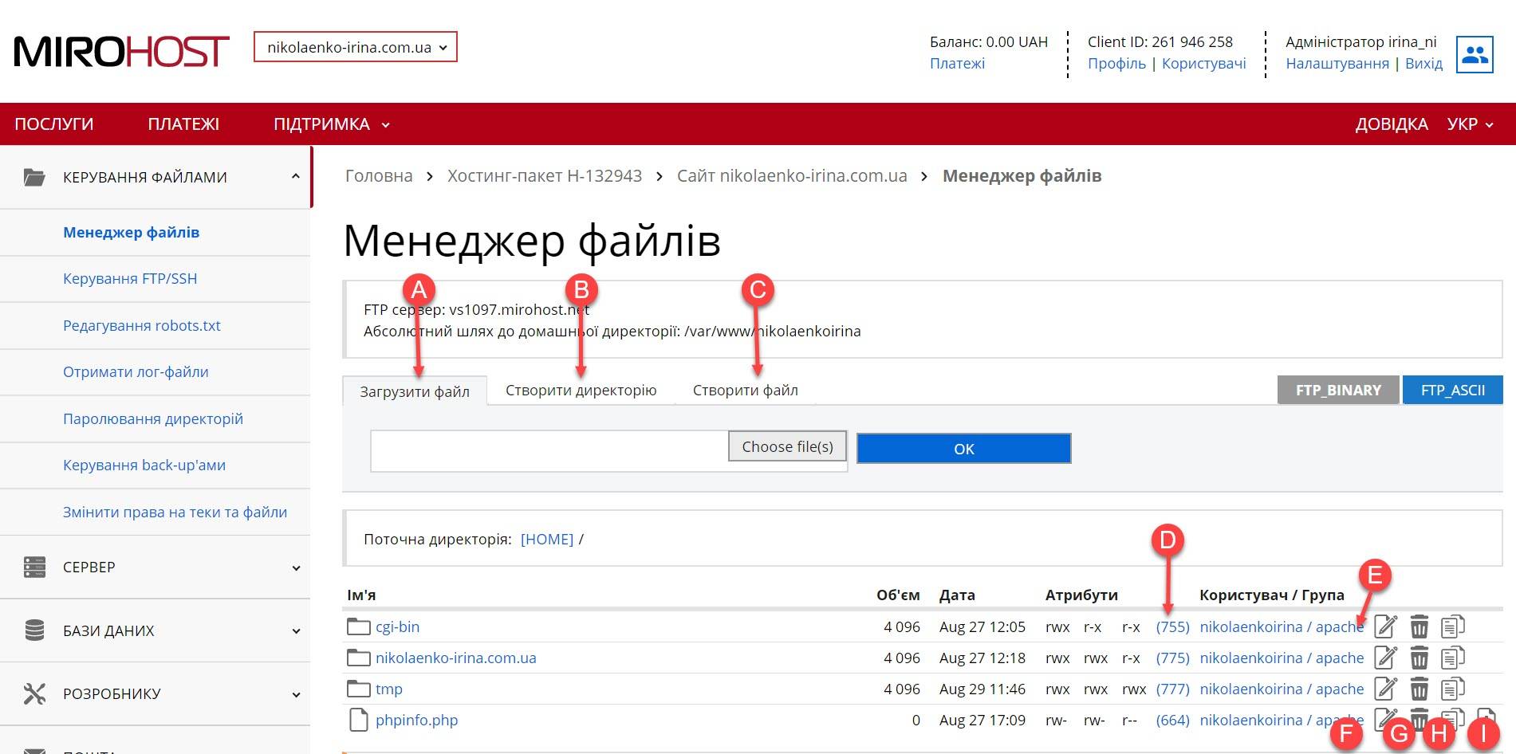This screenshot has width=1516, height=754.
Task: Click the folder icon beside nikolaenko-irina.com.ua row
Action: coord(359,658)
